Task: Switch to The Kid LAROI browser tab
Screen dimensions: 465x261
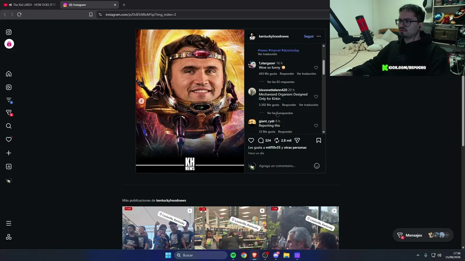Action: coord(30,5)
